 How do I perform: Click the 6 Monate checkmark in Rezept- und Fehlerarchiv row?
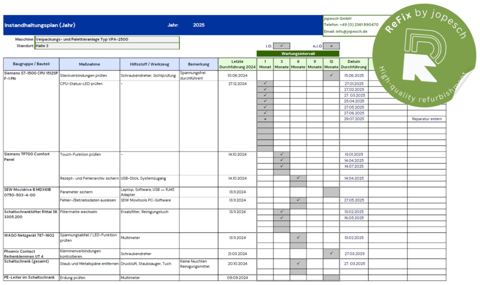[298, 178]
